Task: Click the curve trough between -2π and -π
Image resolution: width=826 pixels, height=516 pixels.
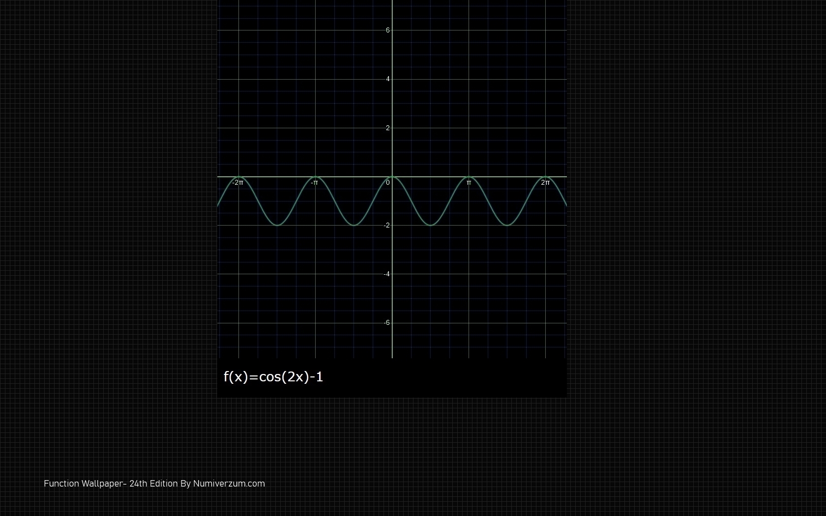Action: (277, 225)
